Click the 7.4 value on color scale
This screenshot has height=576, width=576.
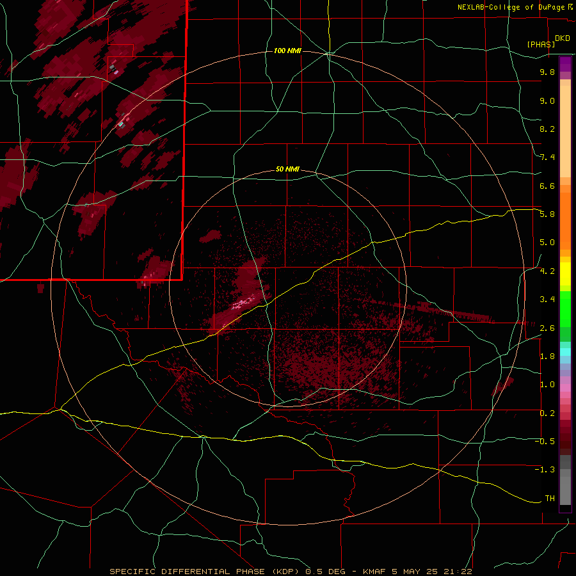click(547, 157)
